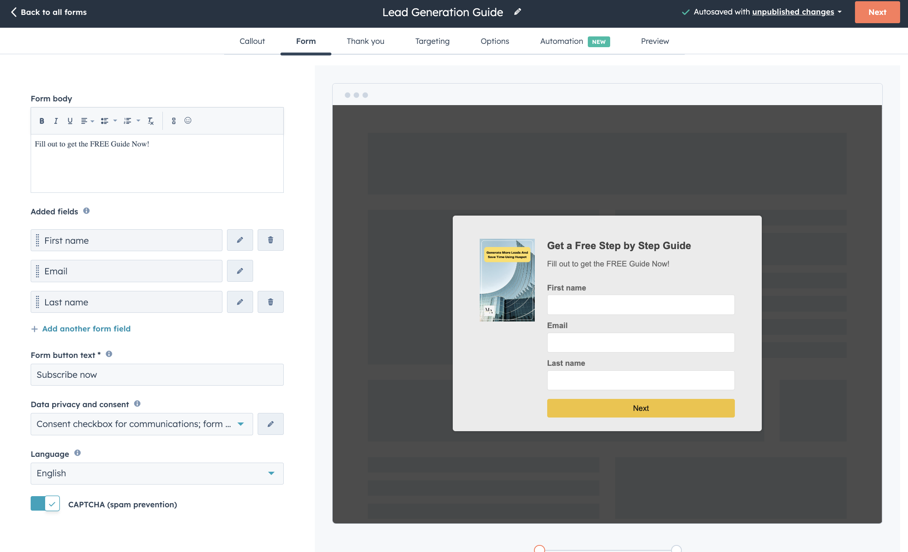Clear text formatting with the Tx icon
The width and height of the screenshot is (908, 552).
151,121
